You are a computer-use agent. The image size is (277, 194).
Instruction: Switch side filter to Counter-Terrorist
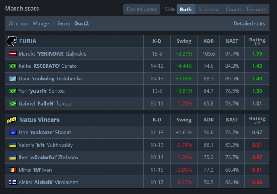click(x=246, y=9)
